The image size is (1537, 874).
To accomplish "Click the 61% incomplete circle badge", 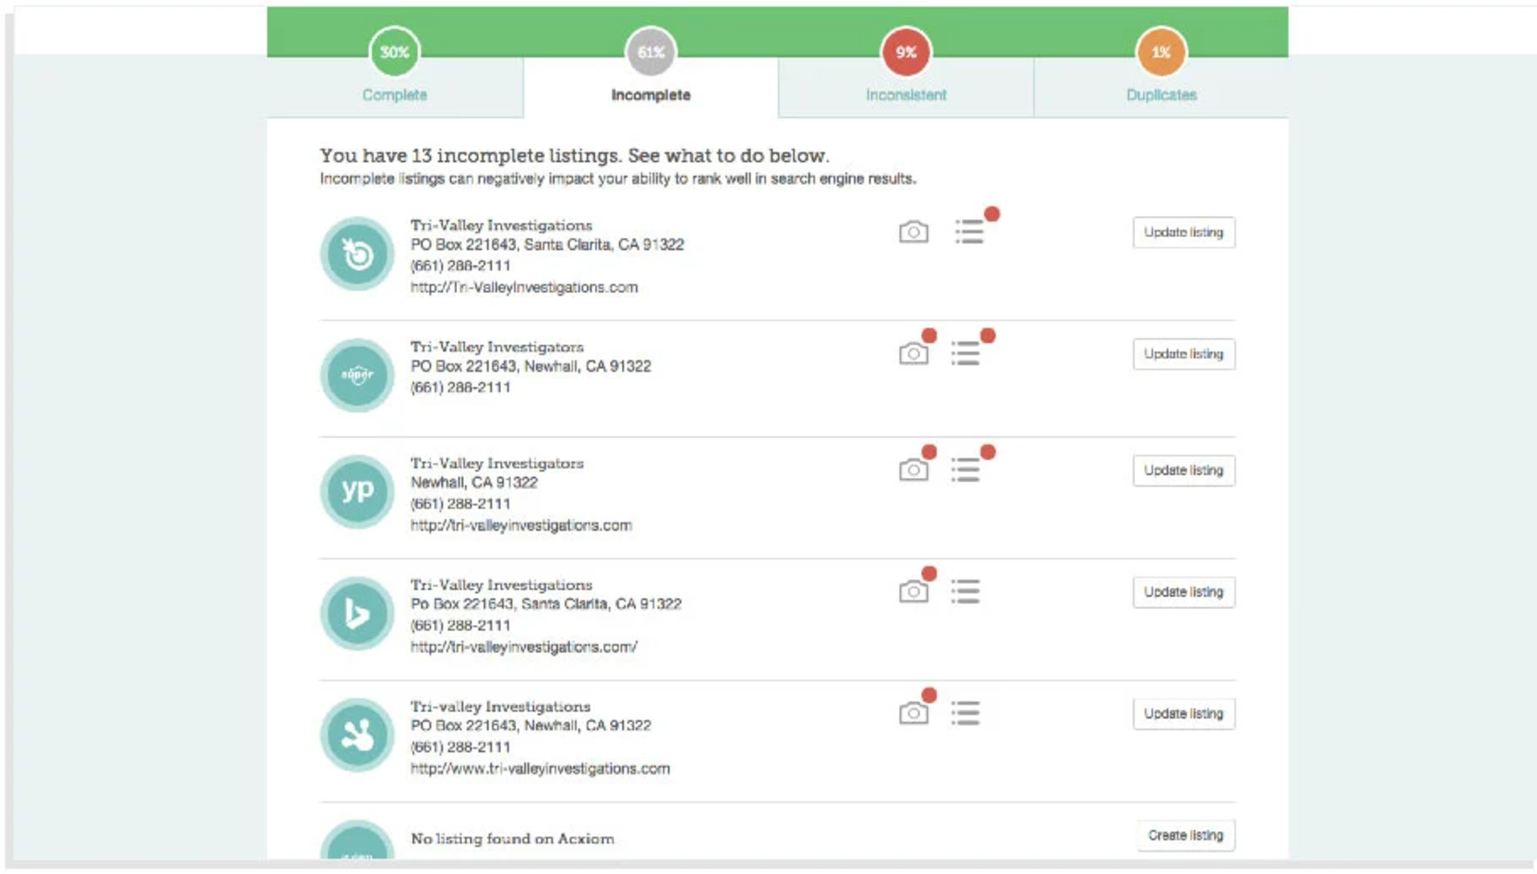I will [651, 52].
